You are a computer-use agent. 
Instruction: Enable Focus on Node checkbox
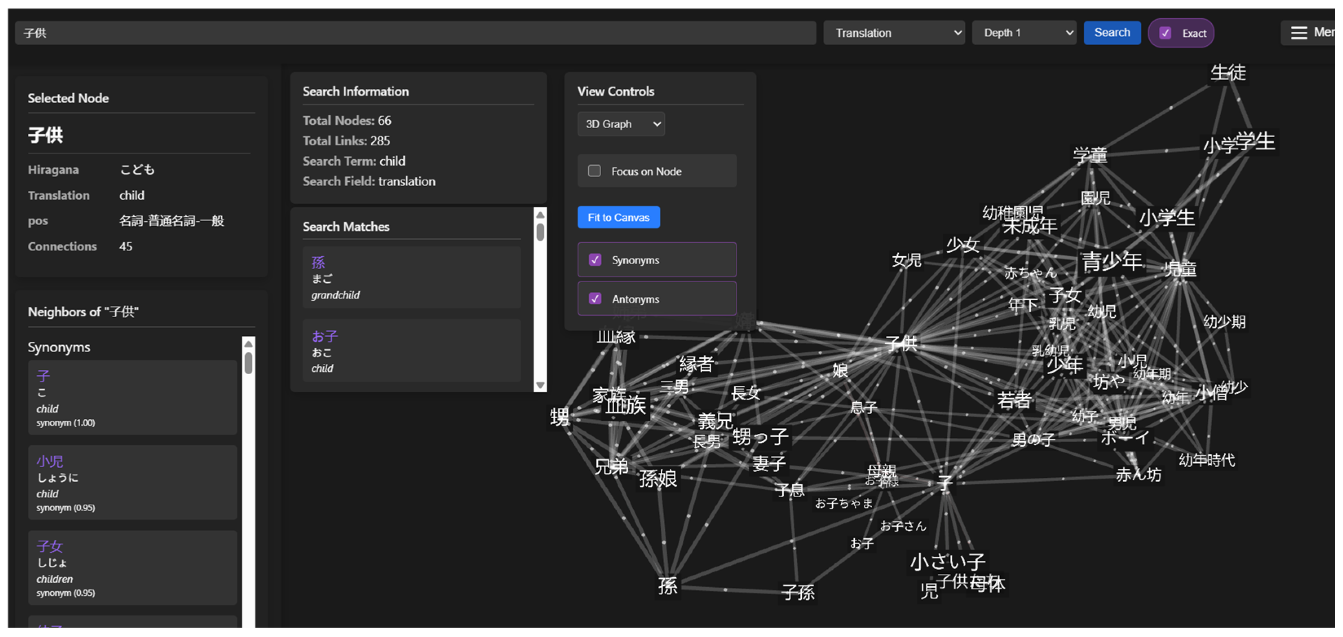[x=594, y=171]
